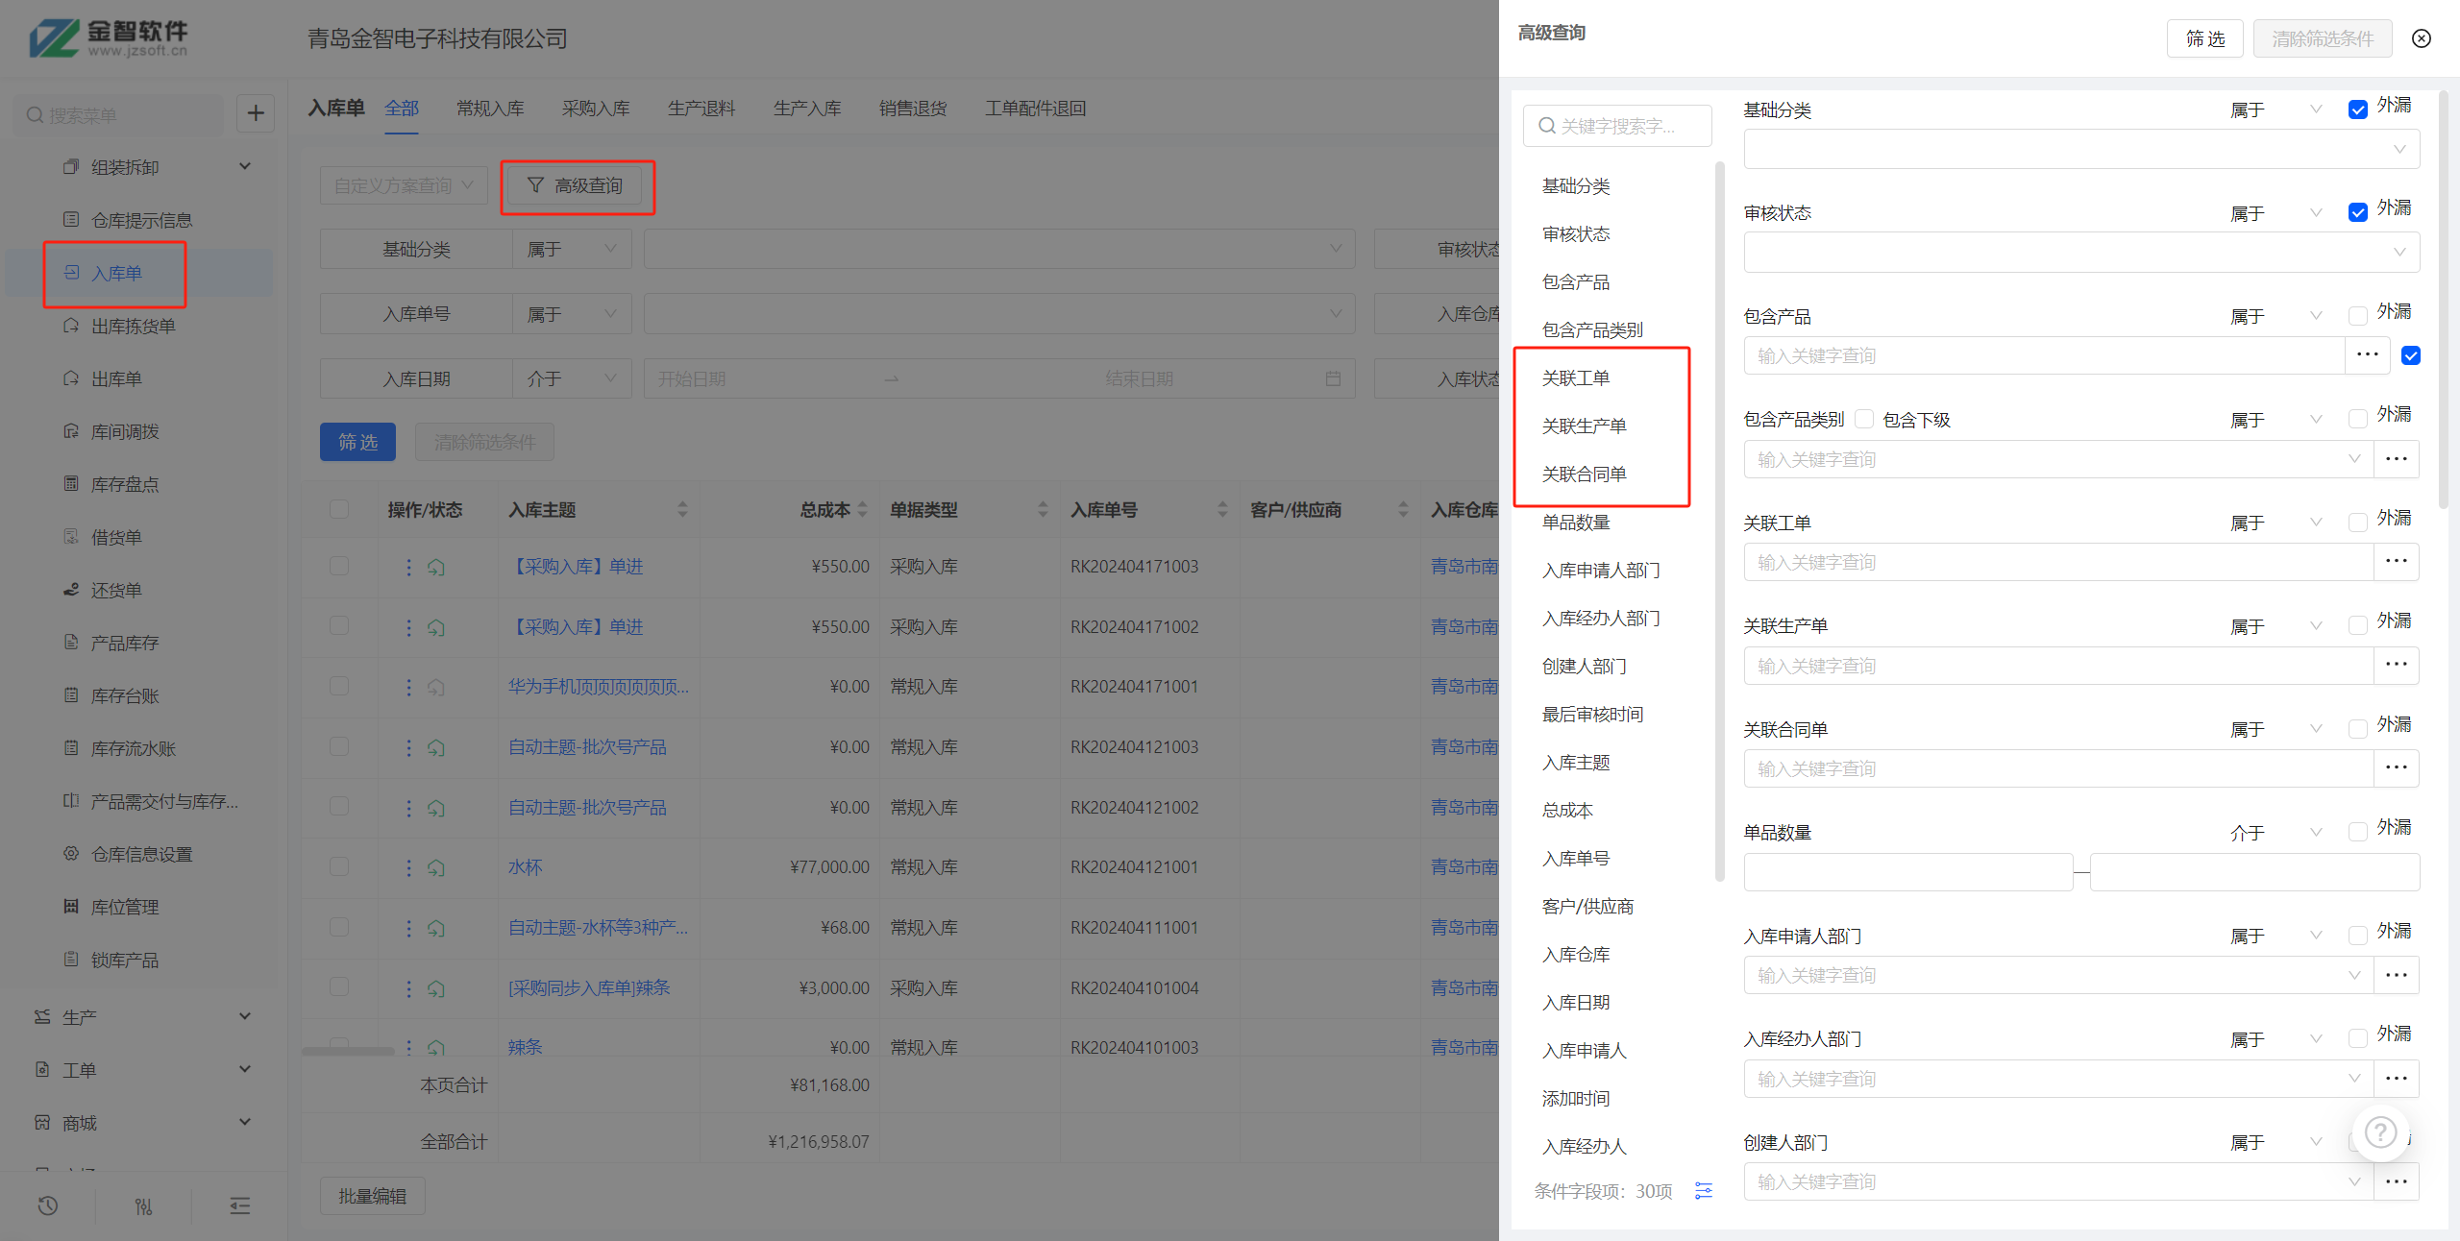Image resolution: width=2460 pixels, height=1241 pixels.
Task: Open 基础分类 value dropdown in panel
Action: (x=2080, y=150)
